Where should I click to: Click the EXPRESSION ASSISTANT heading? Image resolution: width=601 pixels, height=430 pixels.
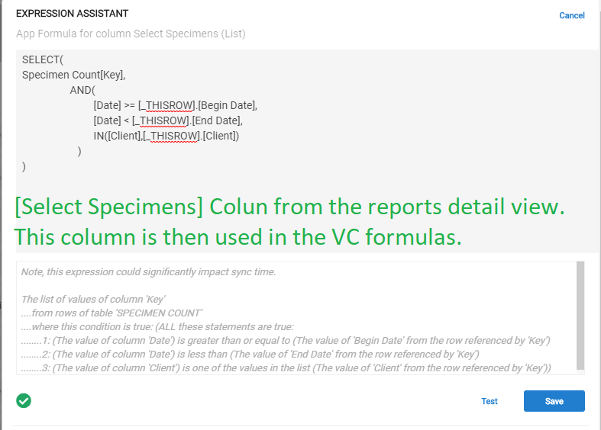tap(72, 14)
